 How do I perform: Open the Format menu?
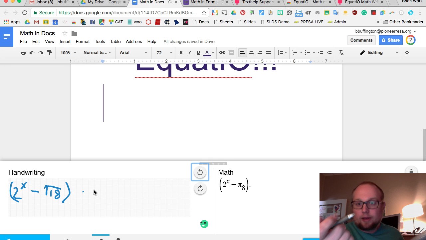83,42
